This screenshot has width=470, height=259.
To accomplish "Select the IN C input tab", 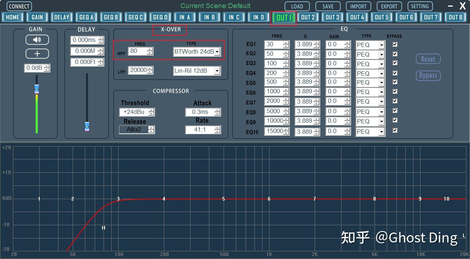I will (x=234, y=17).
